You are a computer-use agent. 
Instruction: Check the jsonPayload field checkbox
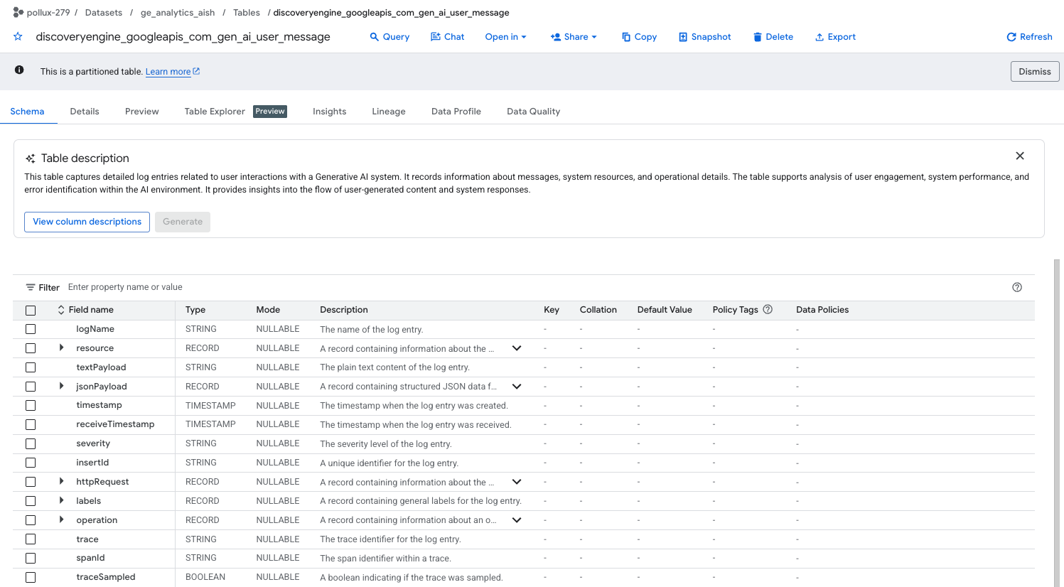(x=31, y=387)
